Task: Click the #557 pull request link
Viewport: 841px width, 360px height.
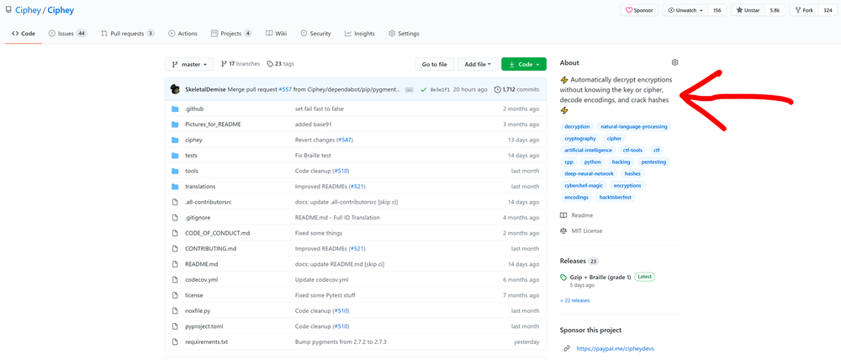Action: point(285,90)
